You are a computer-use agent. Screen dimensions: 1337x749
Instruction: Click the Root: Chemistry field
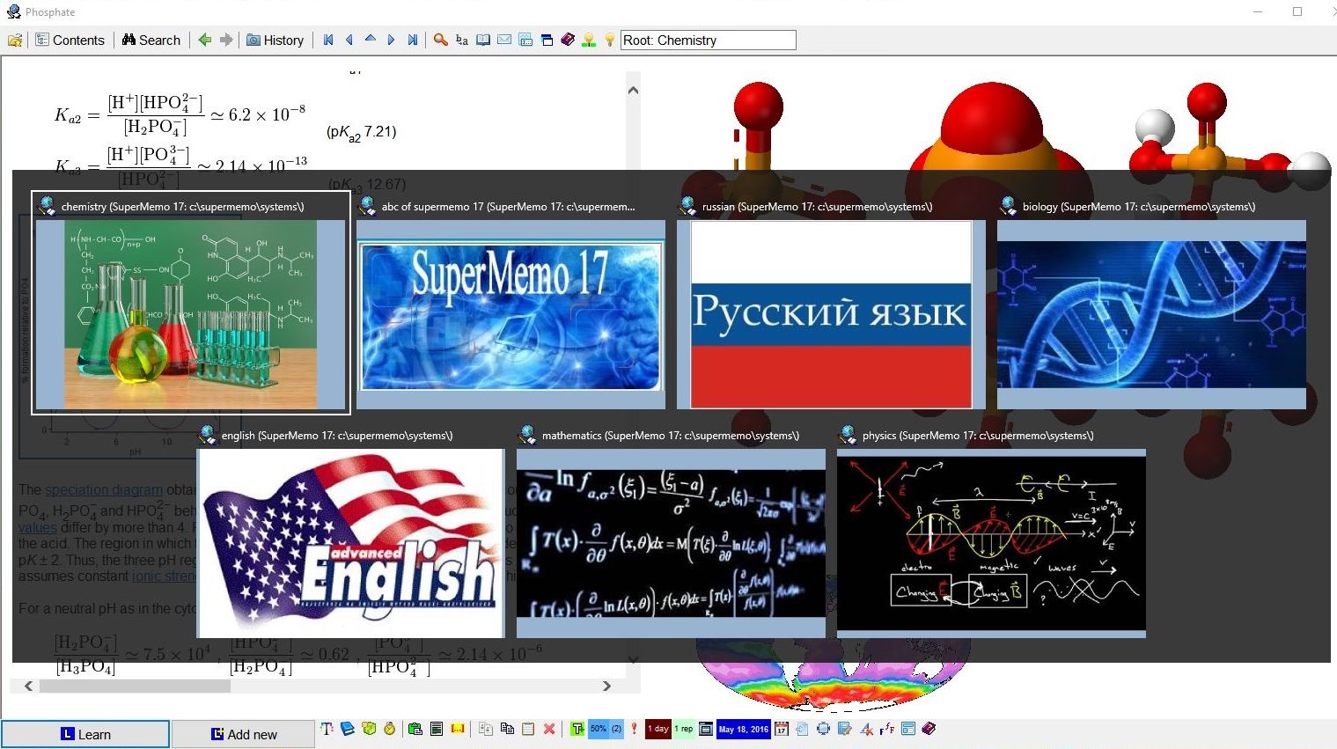click(708, 40)
